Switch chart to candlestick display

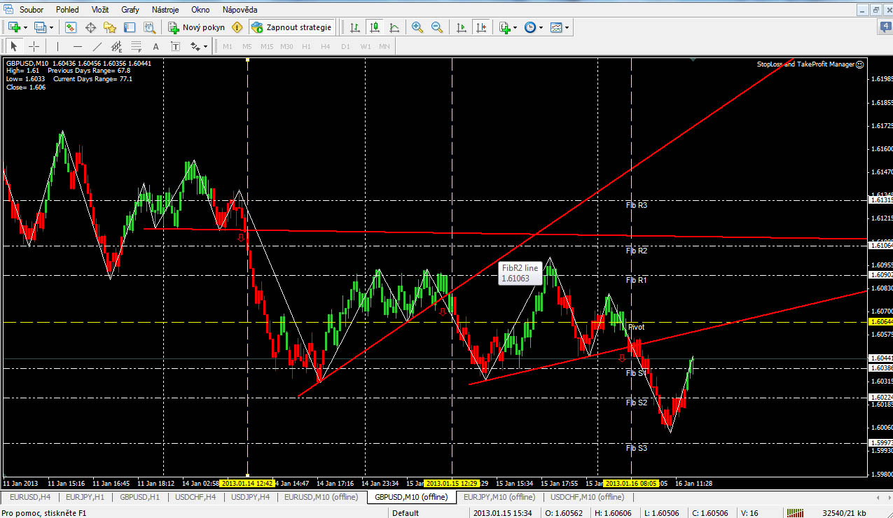(x=375, y=27)
